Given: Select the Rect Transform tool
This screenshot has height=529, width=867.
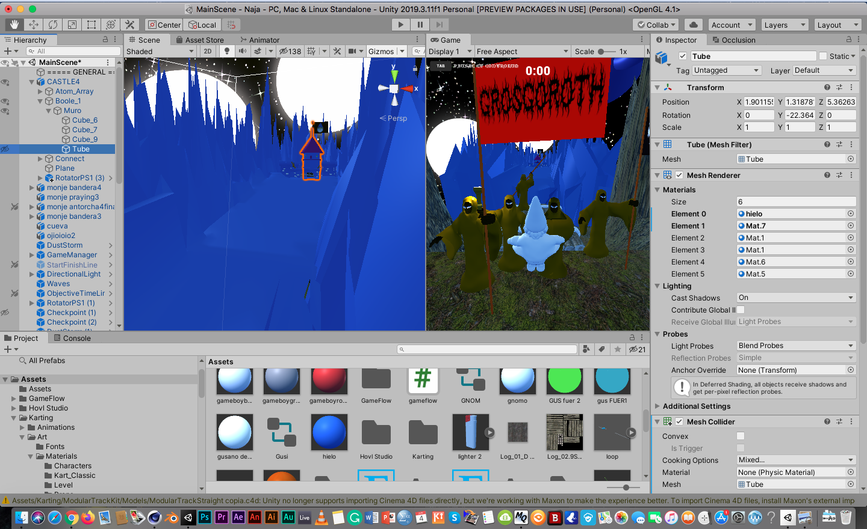Looking at the screenshot, I should point(92,25).
